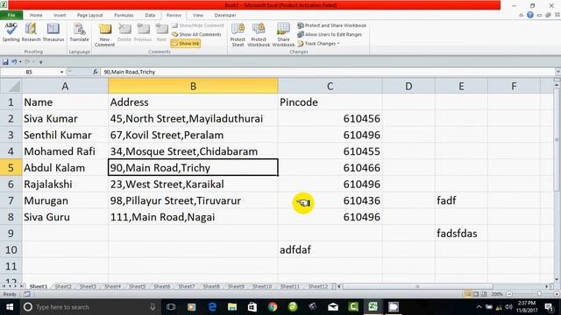Click the zoom in plus button
Image resolution: width=561 pixels, height=315 pixels.
click(557, 294)
